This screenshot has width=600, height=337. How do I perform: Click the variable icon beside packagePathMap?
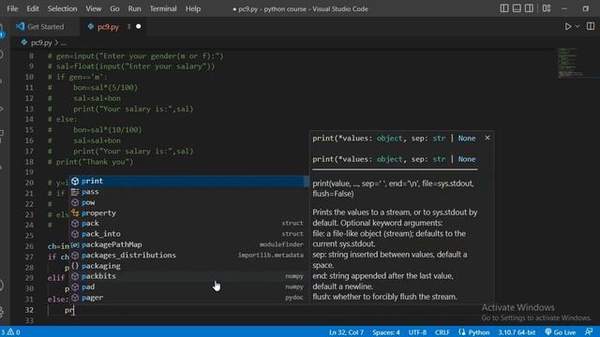75,244
